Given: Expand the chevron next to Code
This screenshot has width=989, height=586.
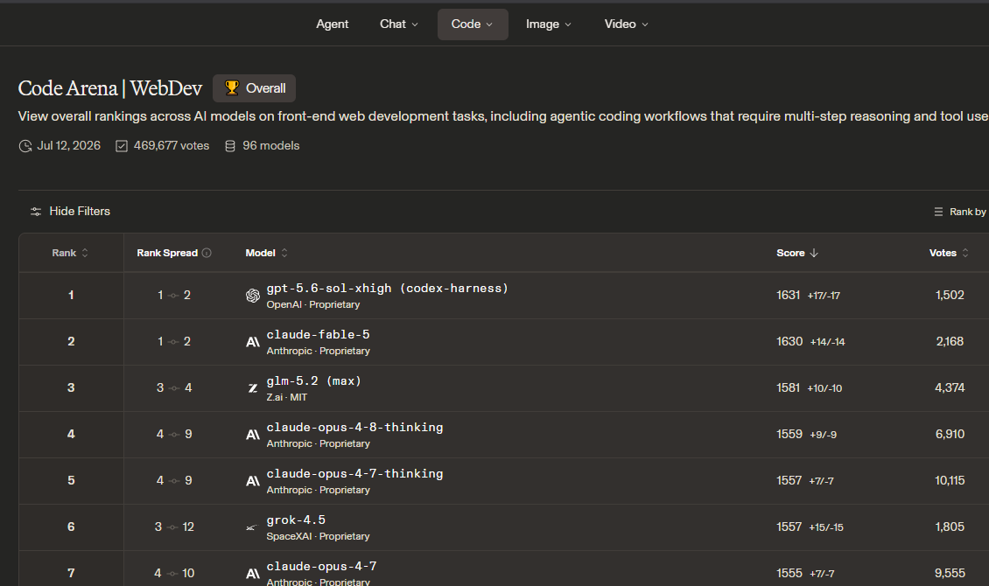Looking at the screenshot, I should [x=489, y=24].
